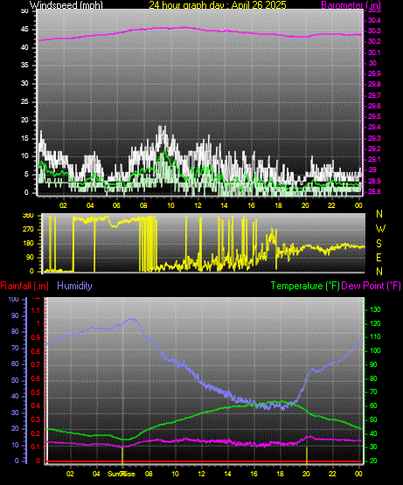Image resolution: width=403 pixels, height=485 pixels.
Task: Click the 5 value on the windspeed axis
Action: coord(26,174)
